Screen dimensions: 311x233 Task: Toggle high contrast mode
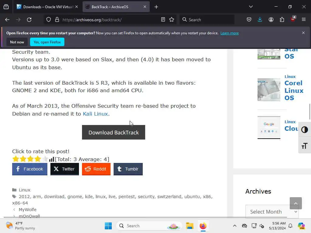coord(305,130)
